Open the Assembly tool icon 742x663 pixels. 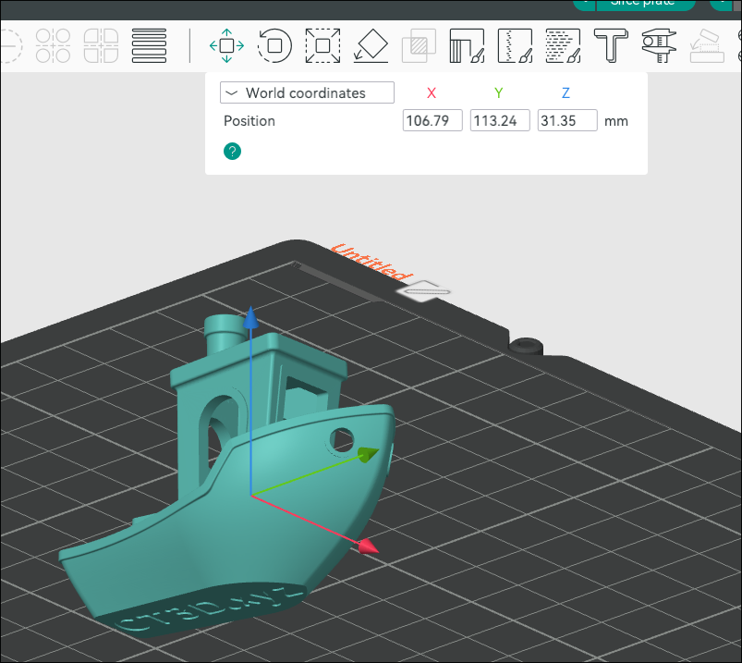[x=707, y=45]
